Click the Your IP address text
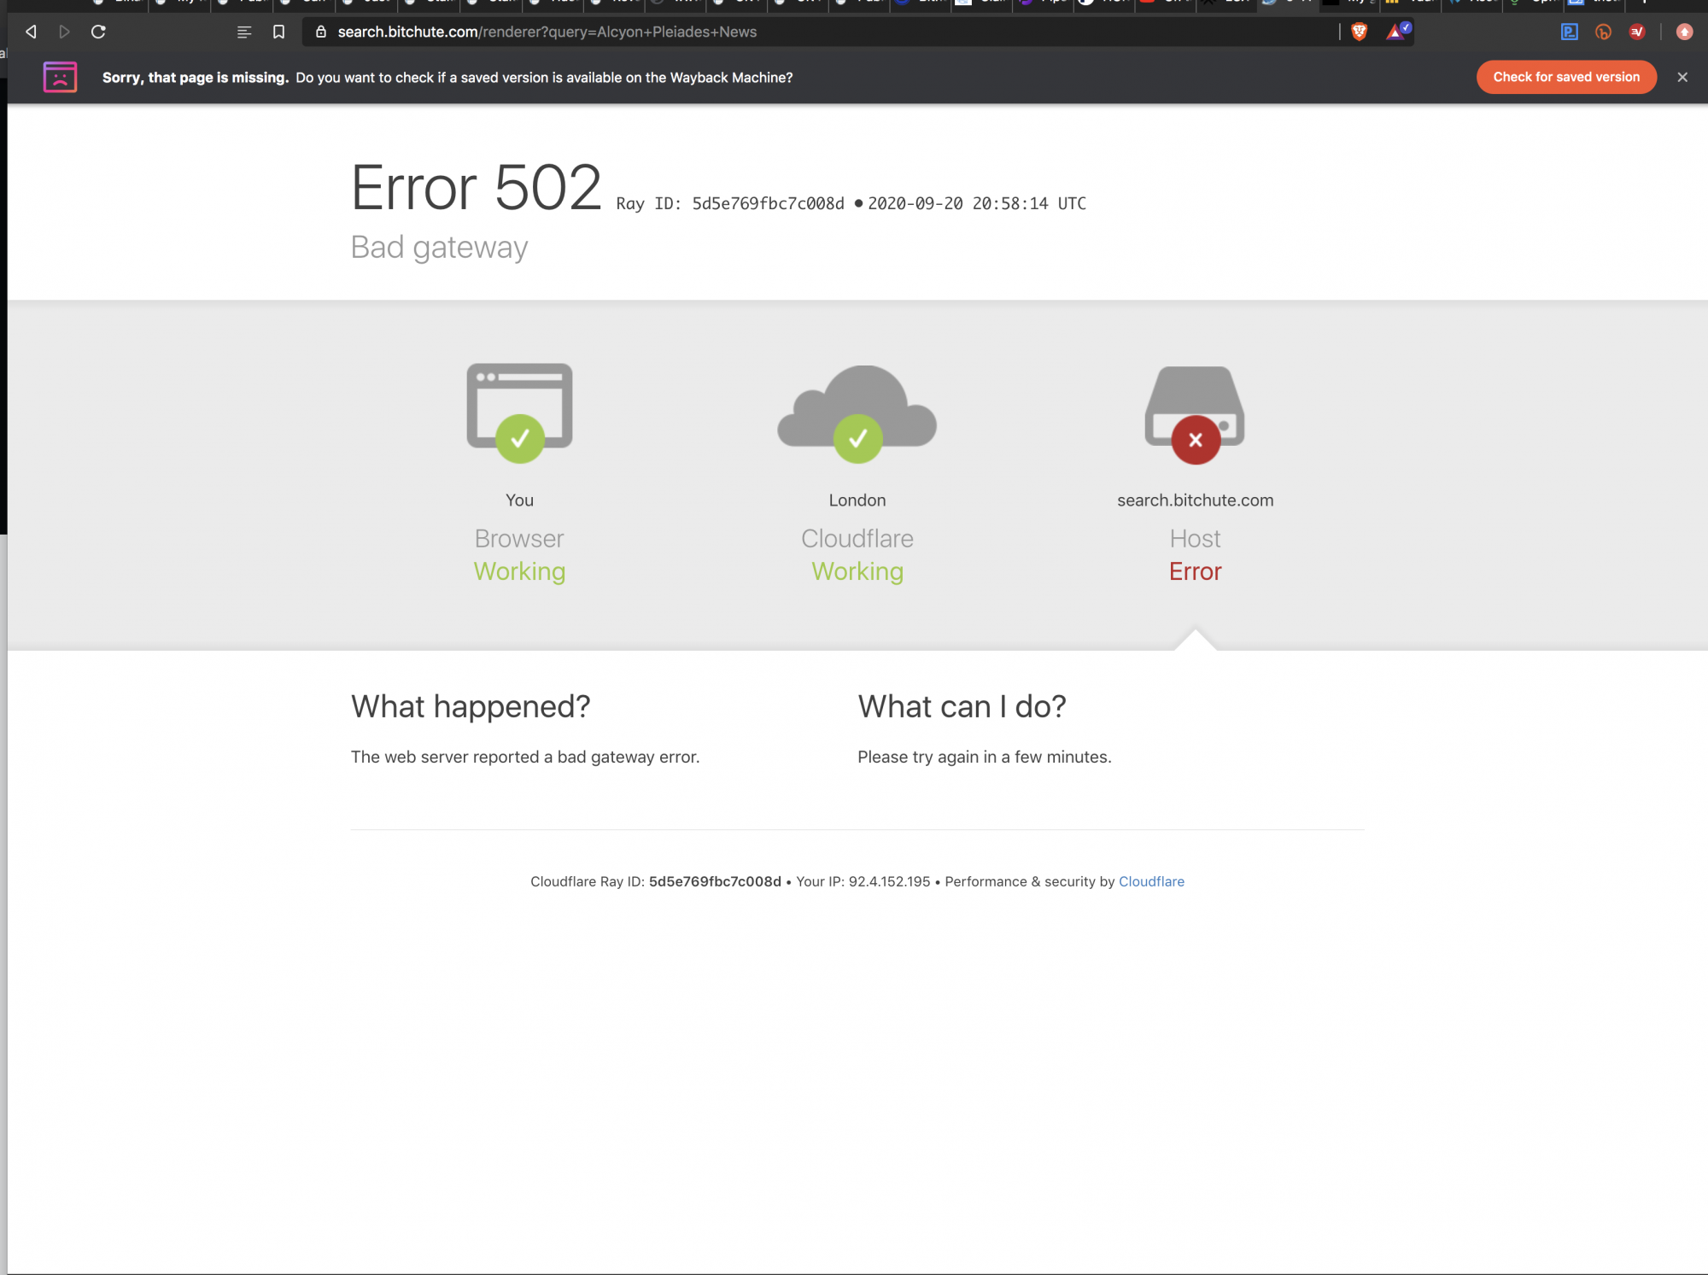The height and width of the screenshot is (1275, 1708). pyautogui.click(x=863, y=881)
